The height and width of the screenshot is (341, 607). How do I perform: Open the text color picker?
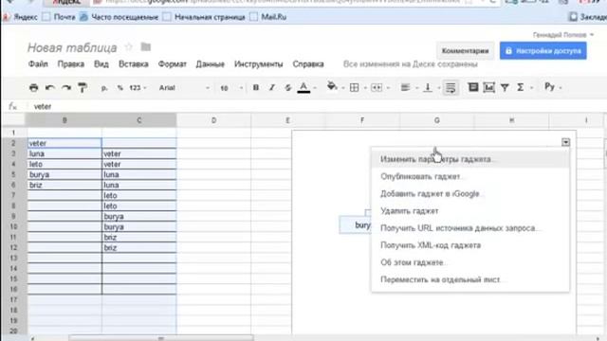point(303,88)
